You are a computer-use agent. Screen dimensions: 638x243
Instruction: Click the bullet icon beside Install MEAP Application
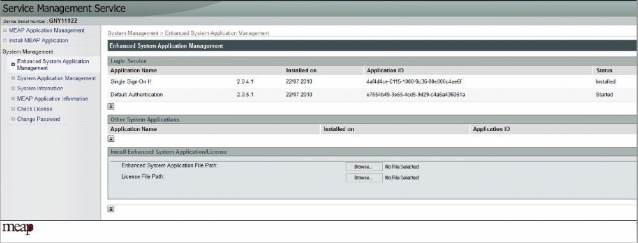pos(5,41)
